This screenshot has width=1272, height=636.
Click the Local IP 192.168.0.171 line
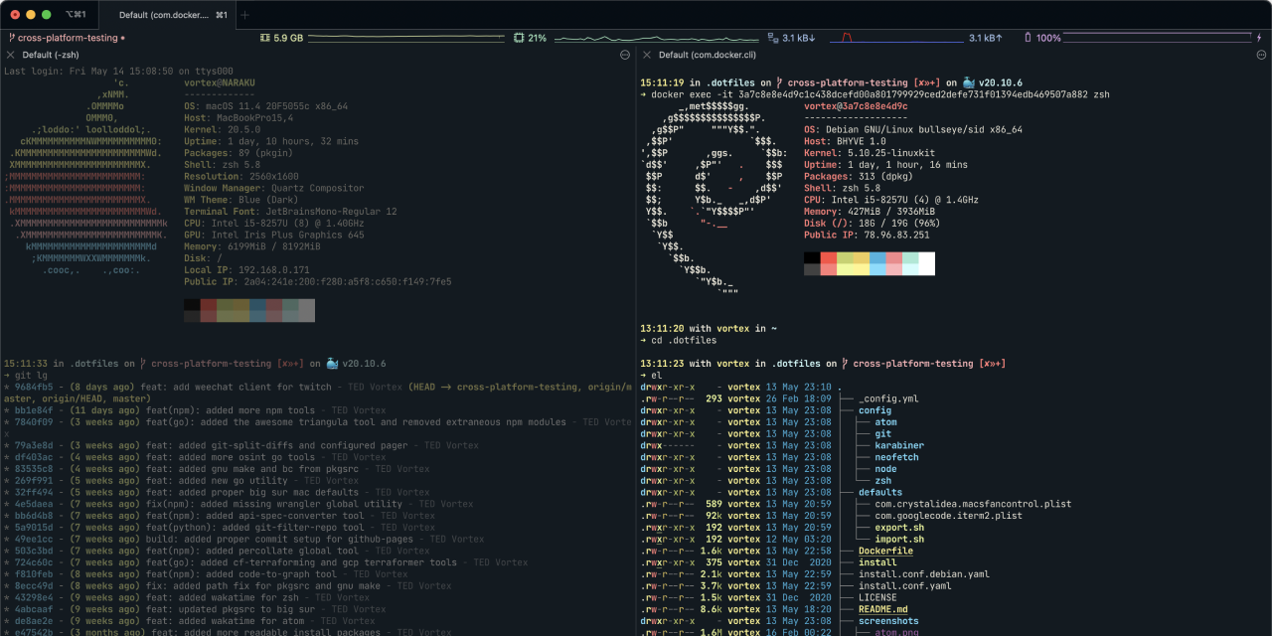(x=246, y=270)
